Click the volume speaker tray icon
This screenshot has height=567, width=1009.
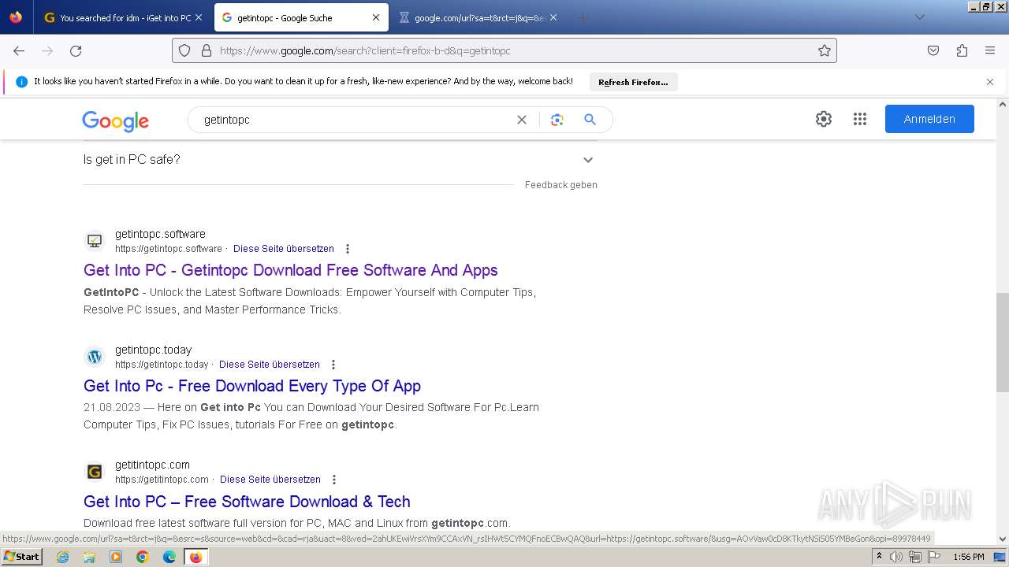(896, 557)
